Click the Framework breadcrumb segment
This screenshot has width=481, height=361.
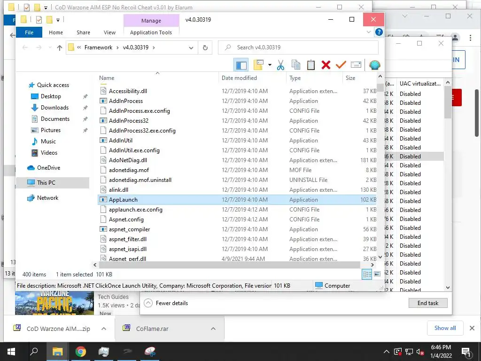(98, 47)
